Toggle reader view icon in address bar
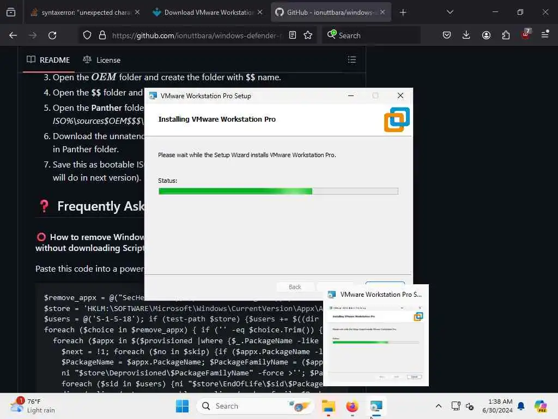The width and height of the screenshot is (558, 419). point(293,35)
